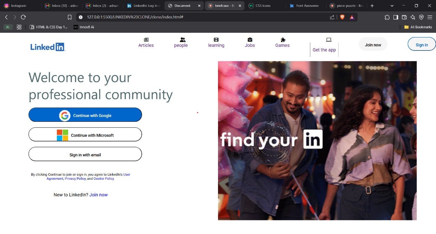Click the Games puzzle piece icon

click(x=283, y=40)
